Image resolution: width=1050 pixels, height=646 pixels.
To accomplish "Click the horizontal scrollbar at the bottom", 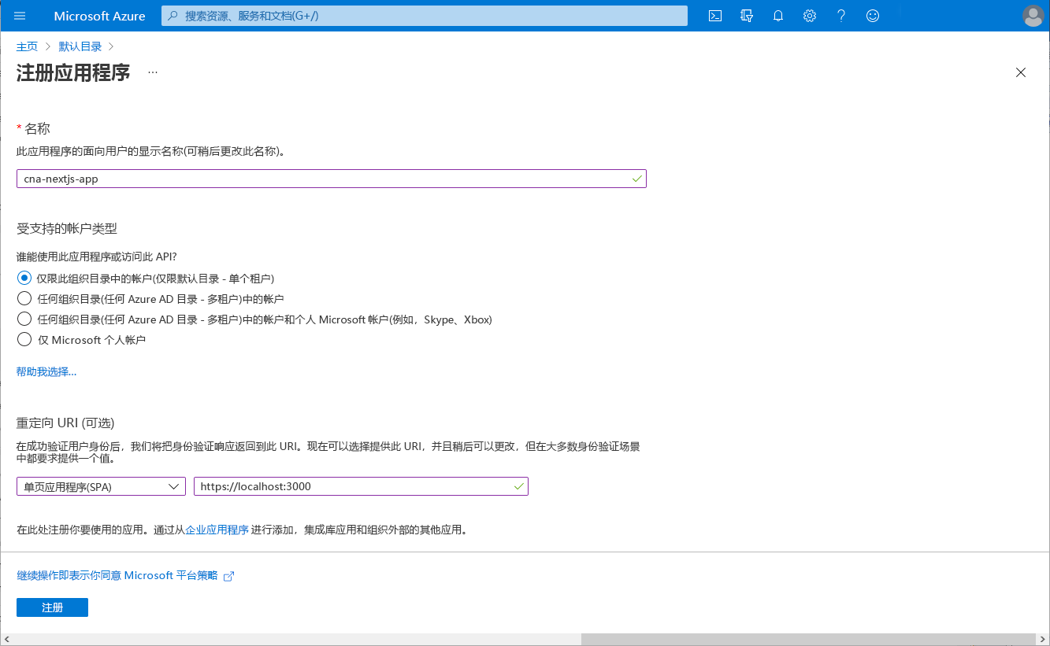I will coord(808,639).
